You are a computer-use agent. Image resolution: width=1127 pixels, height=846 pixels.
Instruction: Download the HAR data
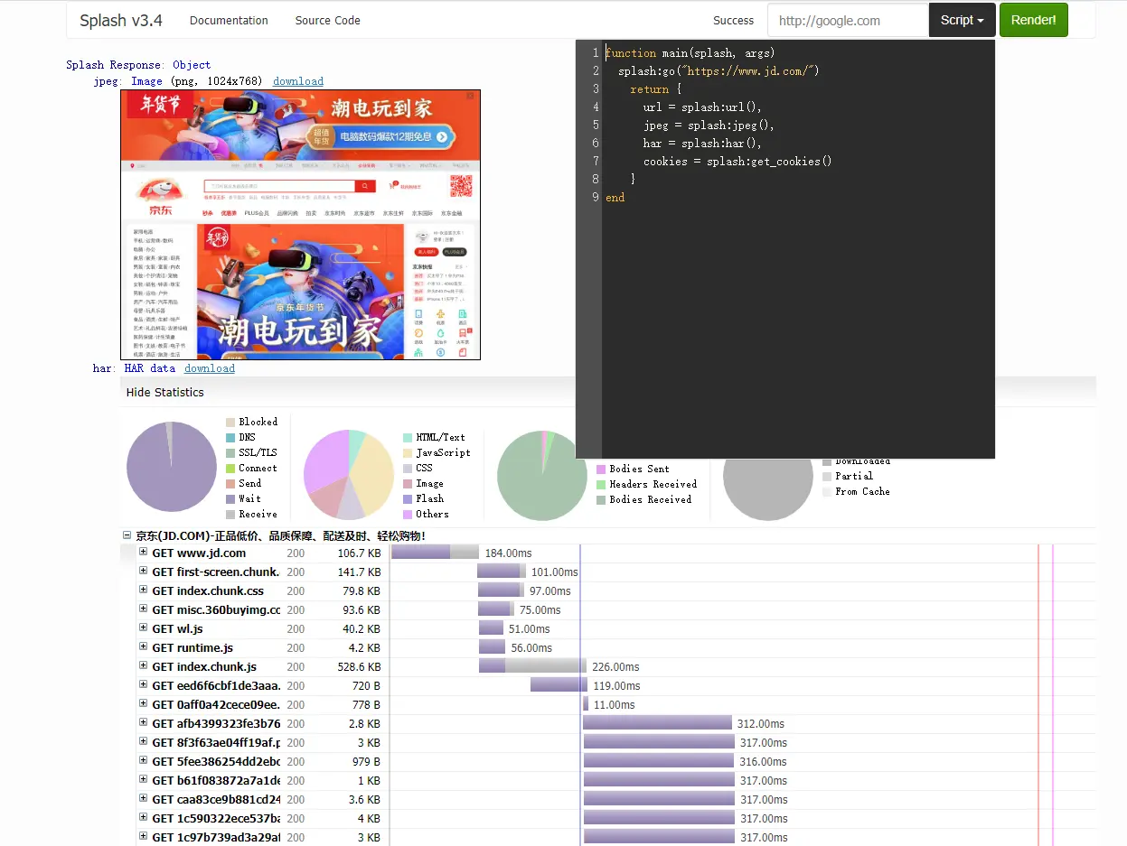click(210, 368)
